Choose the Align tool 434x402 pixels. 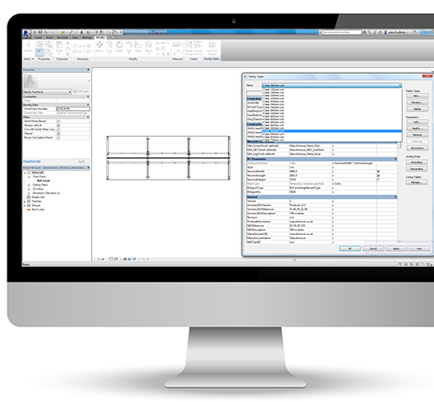click(x=139, y=46)
